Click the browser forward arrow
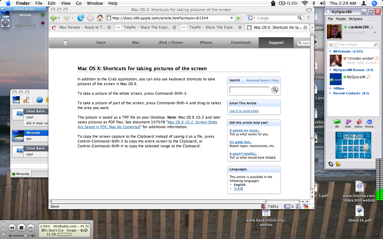383x239 pixels. tap(67, 18)
